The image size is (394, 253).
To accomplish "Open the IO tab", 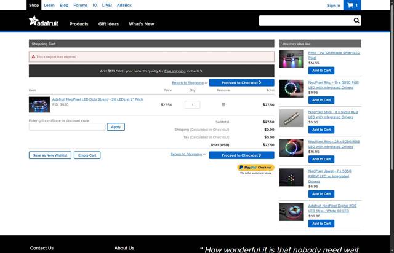I will pyautogui.click(x=95, y=6).
